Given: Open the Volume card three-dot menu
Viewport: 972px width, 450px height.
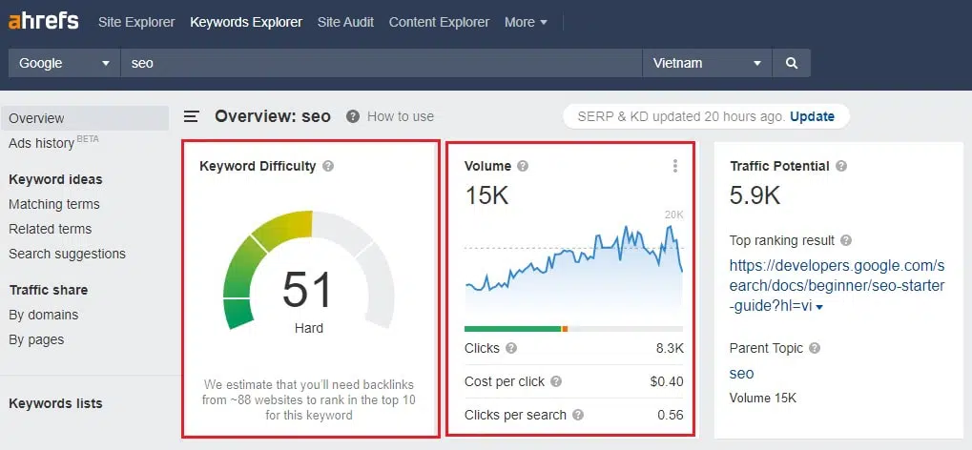Looking at the screenshot, I should coord(675,166).
